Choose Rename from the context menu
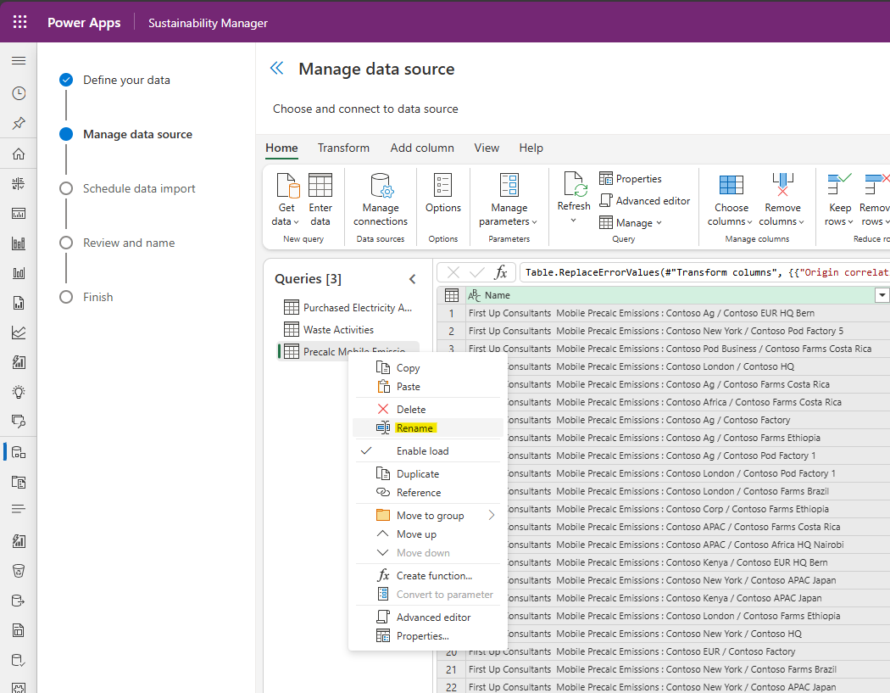Viewport: 890px width, 693px height. tap(428, 428)
